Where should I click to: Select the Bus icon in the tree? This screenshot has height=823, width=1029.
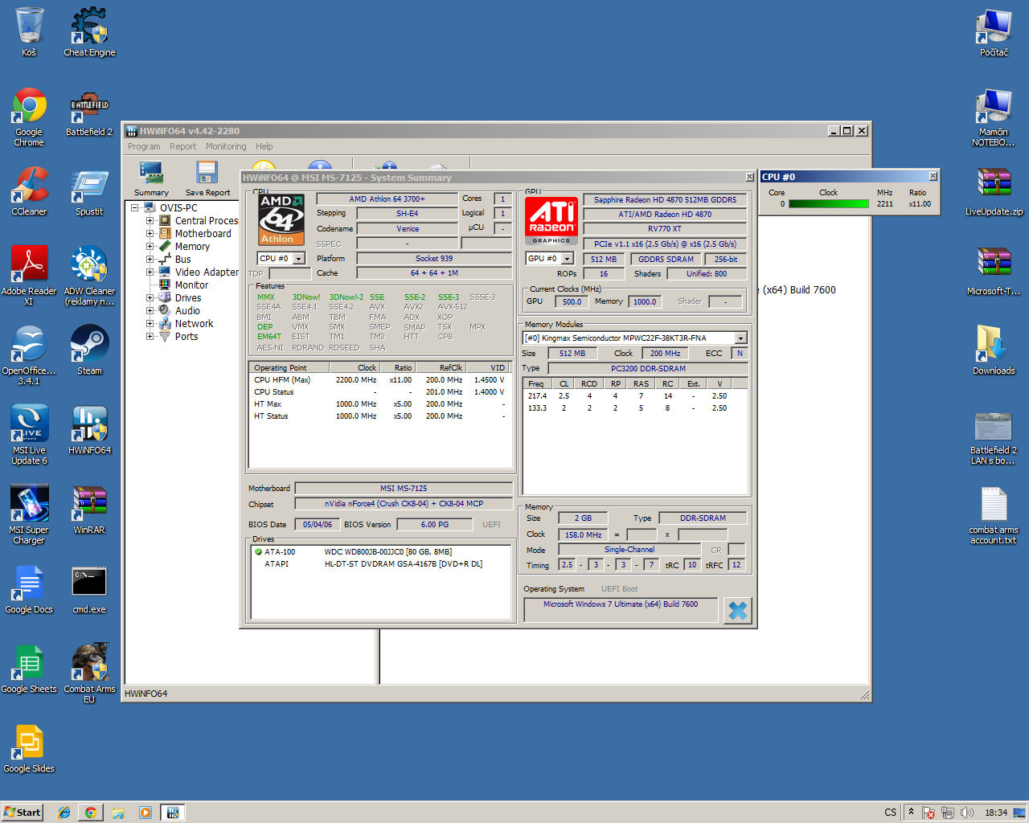coord(165,259)
